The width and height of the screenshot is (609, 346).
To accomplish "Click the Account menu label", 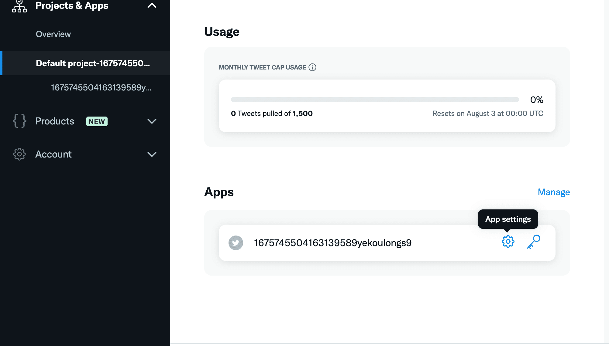I will pos(53,154).
